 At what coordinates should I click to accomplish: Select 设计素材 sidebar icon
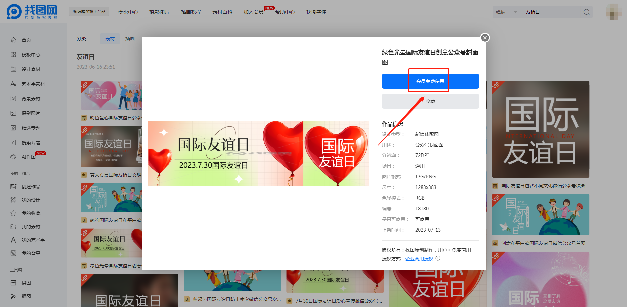coord(13,69)
